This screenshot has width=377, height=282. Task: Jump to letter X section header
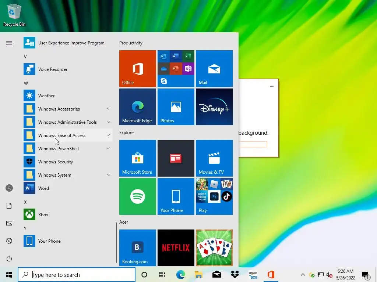(25, 202)
